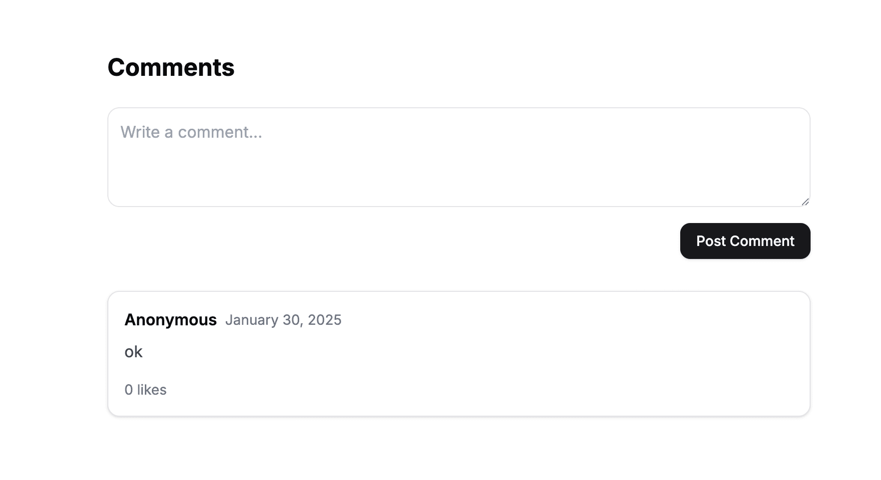
Task: Select the Anonymous comment card
Action: [x=459, y=354]
